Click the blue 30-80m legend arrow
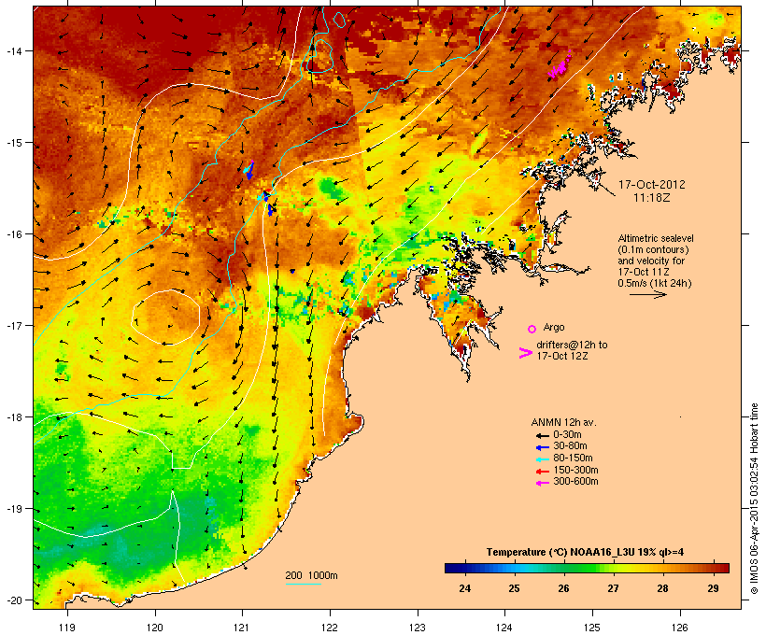The image size is (766, 635). pos(542,447)
